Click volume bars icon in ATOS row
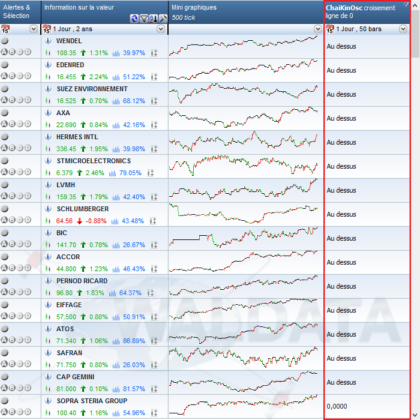Viewport: 420px width, 420px height. [116, 341]
